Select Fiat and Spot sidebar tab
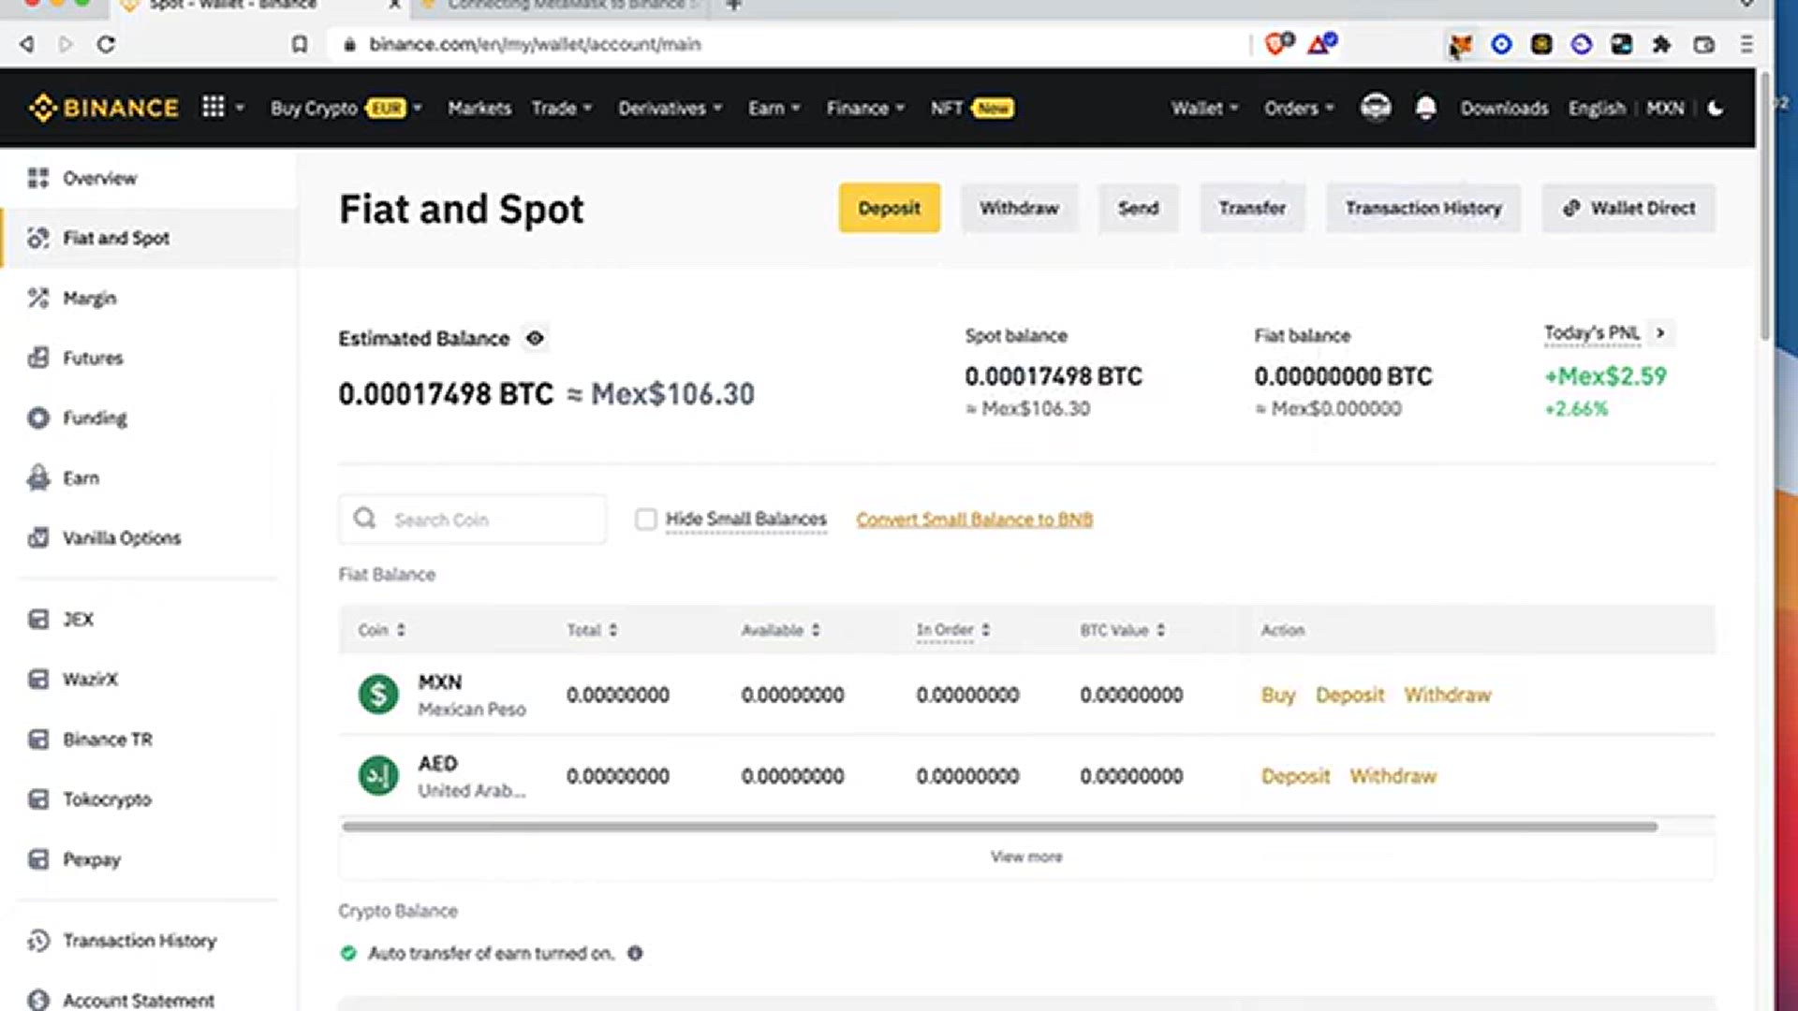Viewport: 1798px width, 1011px height. click(149, 238)
